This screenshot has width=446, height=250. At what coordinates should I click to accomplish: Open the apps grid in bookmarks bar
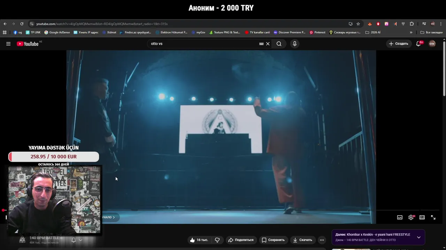coord(5,32)
